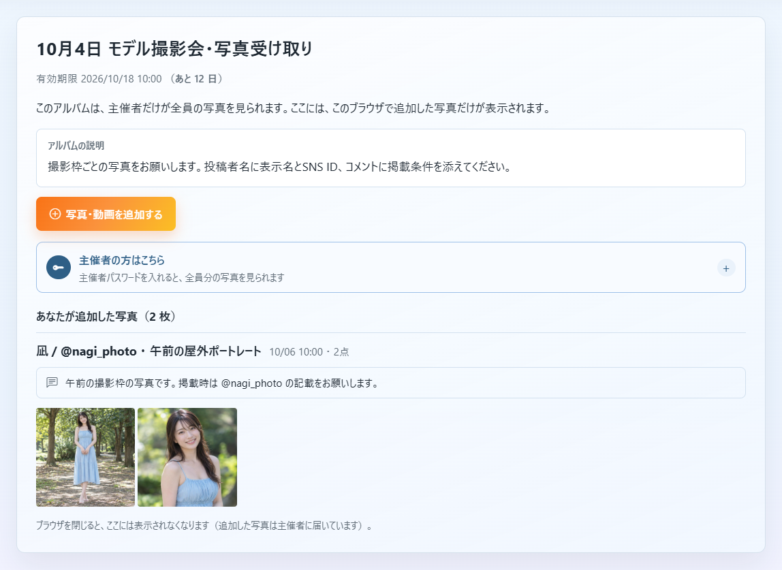This screenshot has width=782, height=570.
Task: Open the 主催者の方はこちら link
Action: pos(122,260)
